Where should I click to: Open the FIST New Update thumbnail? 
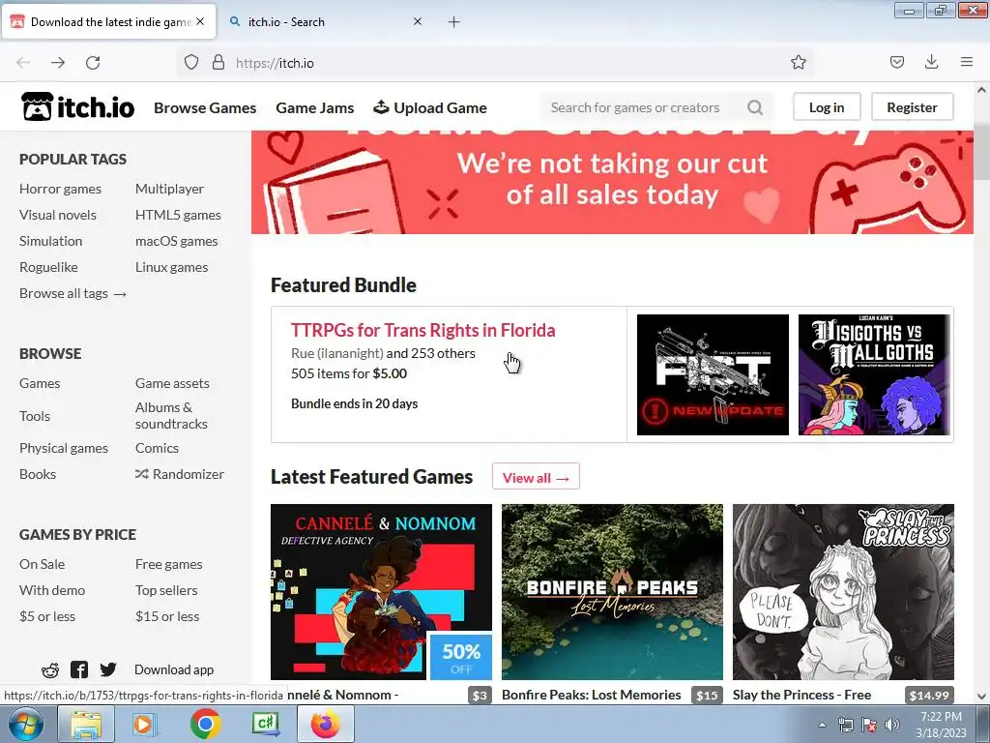click(713, 374)
